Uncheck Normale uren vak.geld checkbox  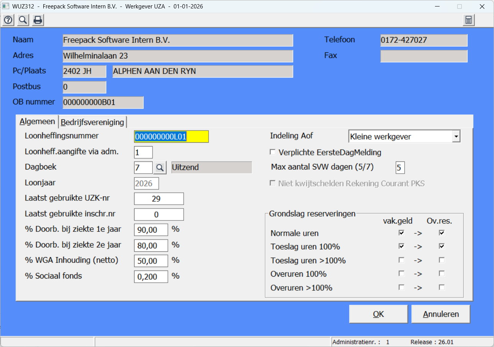coord(401,233)
